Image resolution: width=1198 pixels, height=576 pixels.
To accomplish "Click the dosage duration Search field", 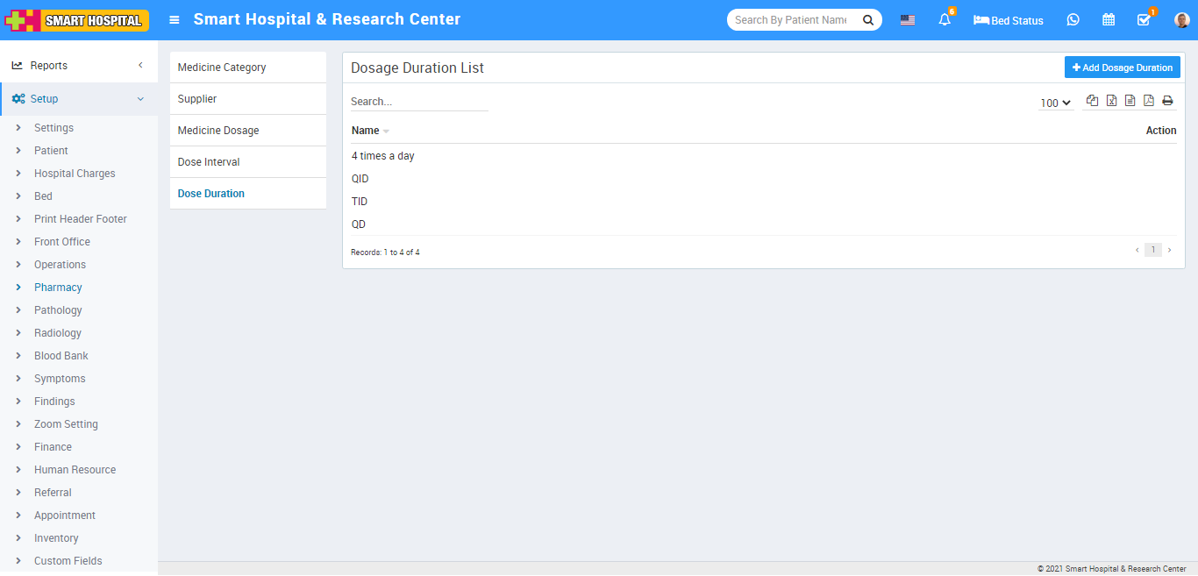I will (419, 102).
